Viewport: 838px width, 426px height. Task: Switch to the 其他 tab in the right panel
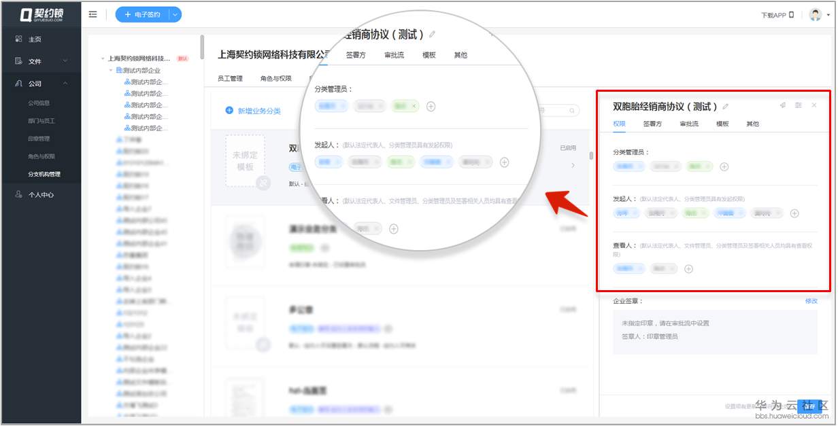pyautogui.click(x=752, y=124)
